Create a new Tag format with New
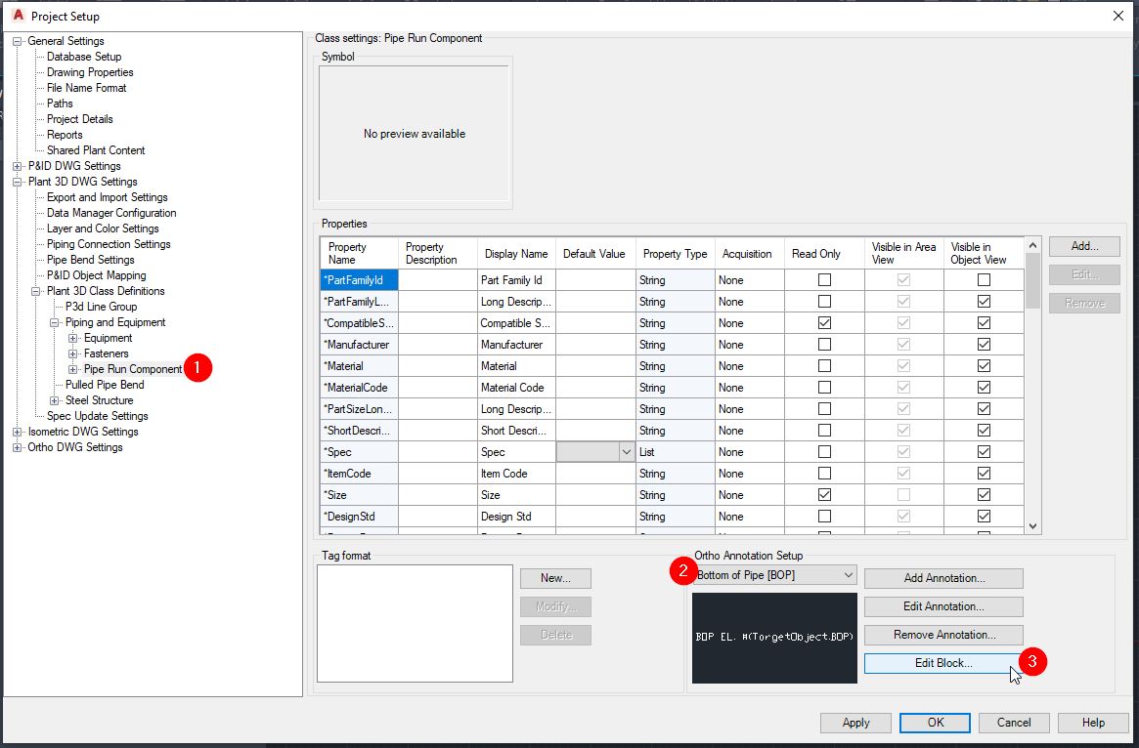 pos(554,578)
